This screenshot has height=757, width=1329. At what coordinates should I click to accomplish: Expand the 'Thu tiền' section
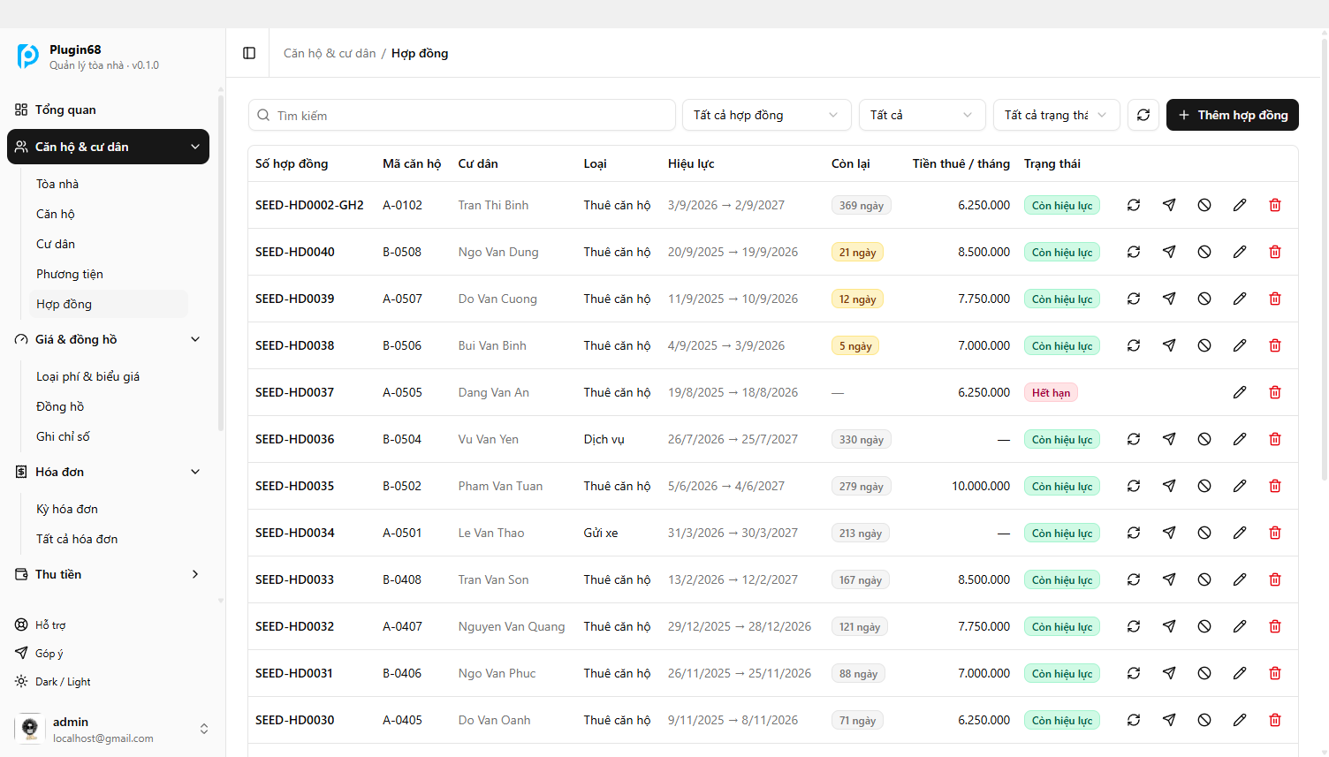click(108, 574)
